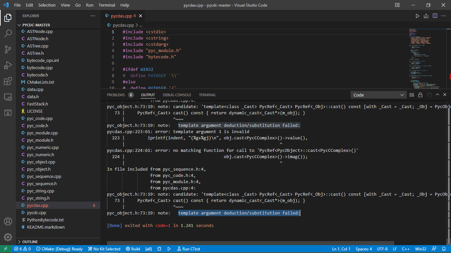Viewport: 451px width, 253px height.
Task: Click the CMake Build button in status bar
Action: 132,249
